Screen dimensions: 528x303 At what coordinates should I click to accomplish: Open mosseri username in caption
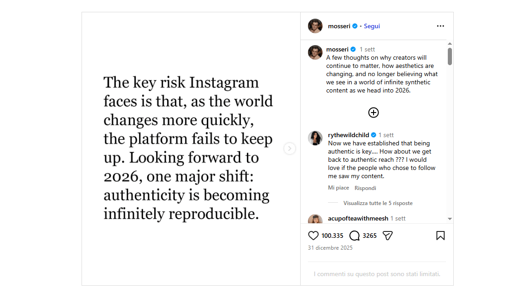coord(337,49)
